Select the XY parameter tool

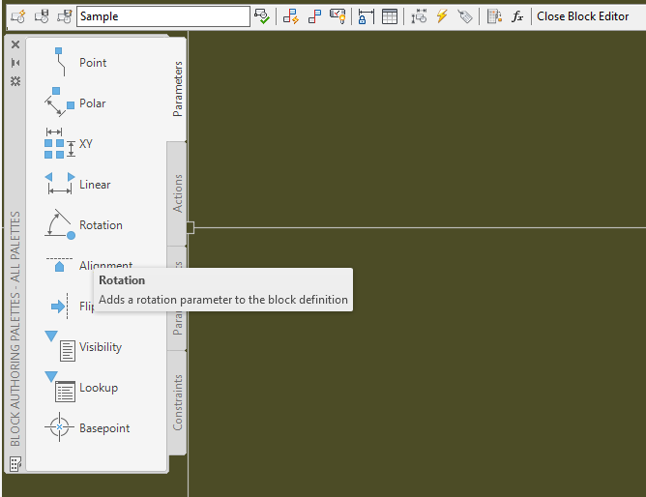(x=69, y=143)
